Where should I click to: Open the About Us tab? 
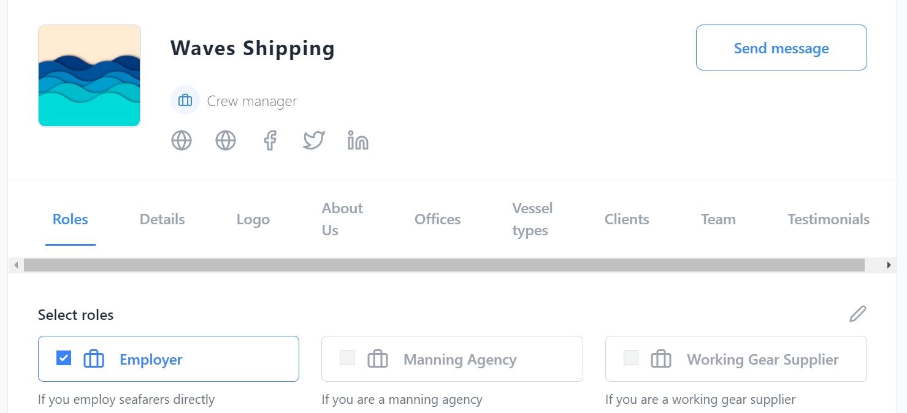pos(342,219)
